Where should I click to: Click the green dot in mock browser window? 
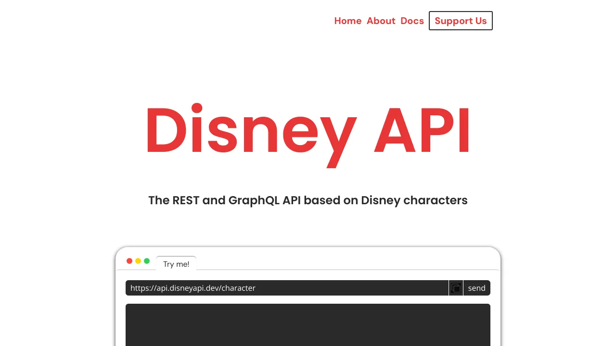click(x=147, y=261)
